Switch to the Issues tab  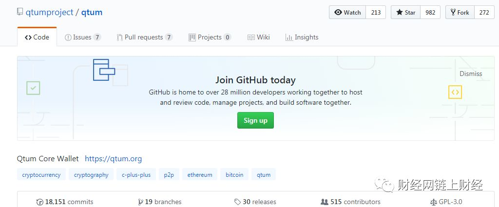pyautogui.click(x=83, y=37)
